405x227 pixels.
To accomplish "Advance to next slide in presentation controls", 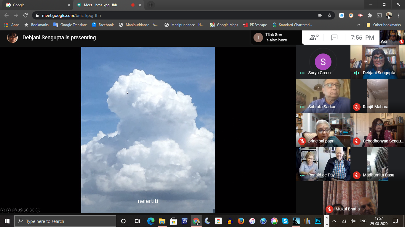I will (9, 210).
